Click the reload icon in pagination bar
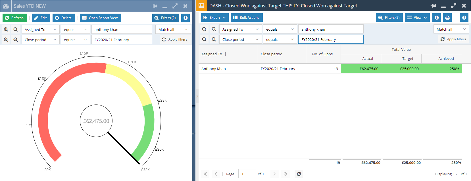 tap(299, 174)
